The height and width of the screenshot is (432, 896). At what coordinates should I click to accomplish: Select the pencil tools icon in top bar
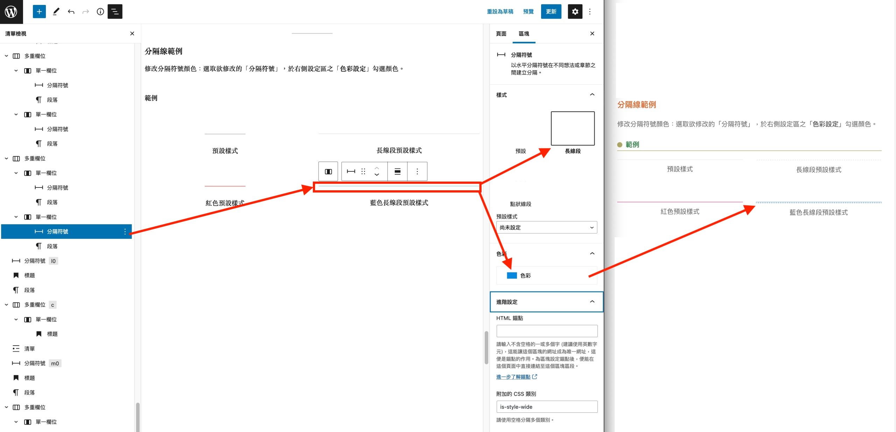[x=56, y=12]
